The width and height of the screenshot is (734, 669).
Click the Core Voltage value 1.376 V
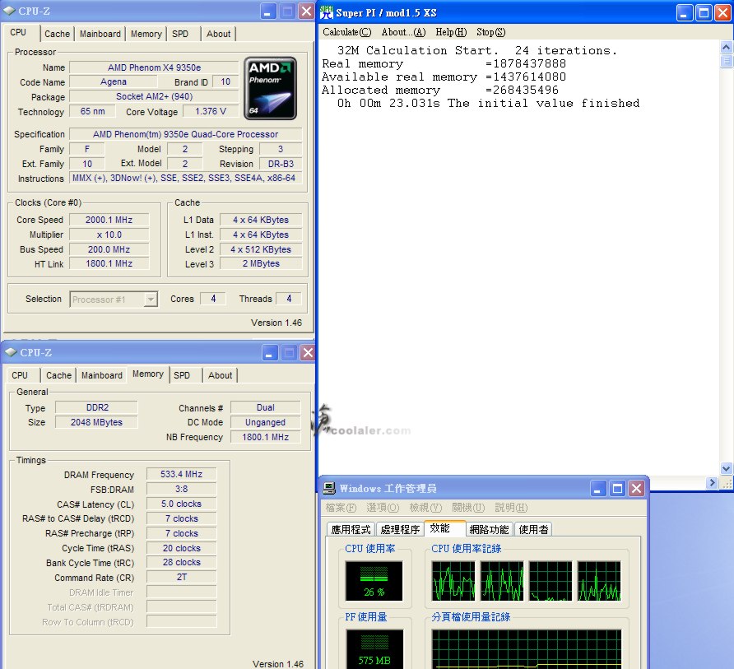click(211, 111)
